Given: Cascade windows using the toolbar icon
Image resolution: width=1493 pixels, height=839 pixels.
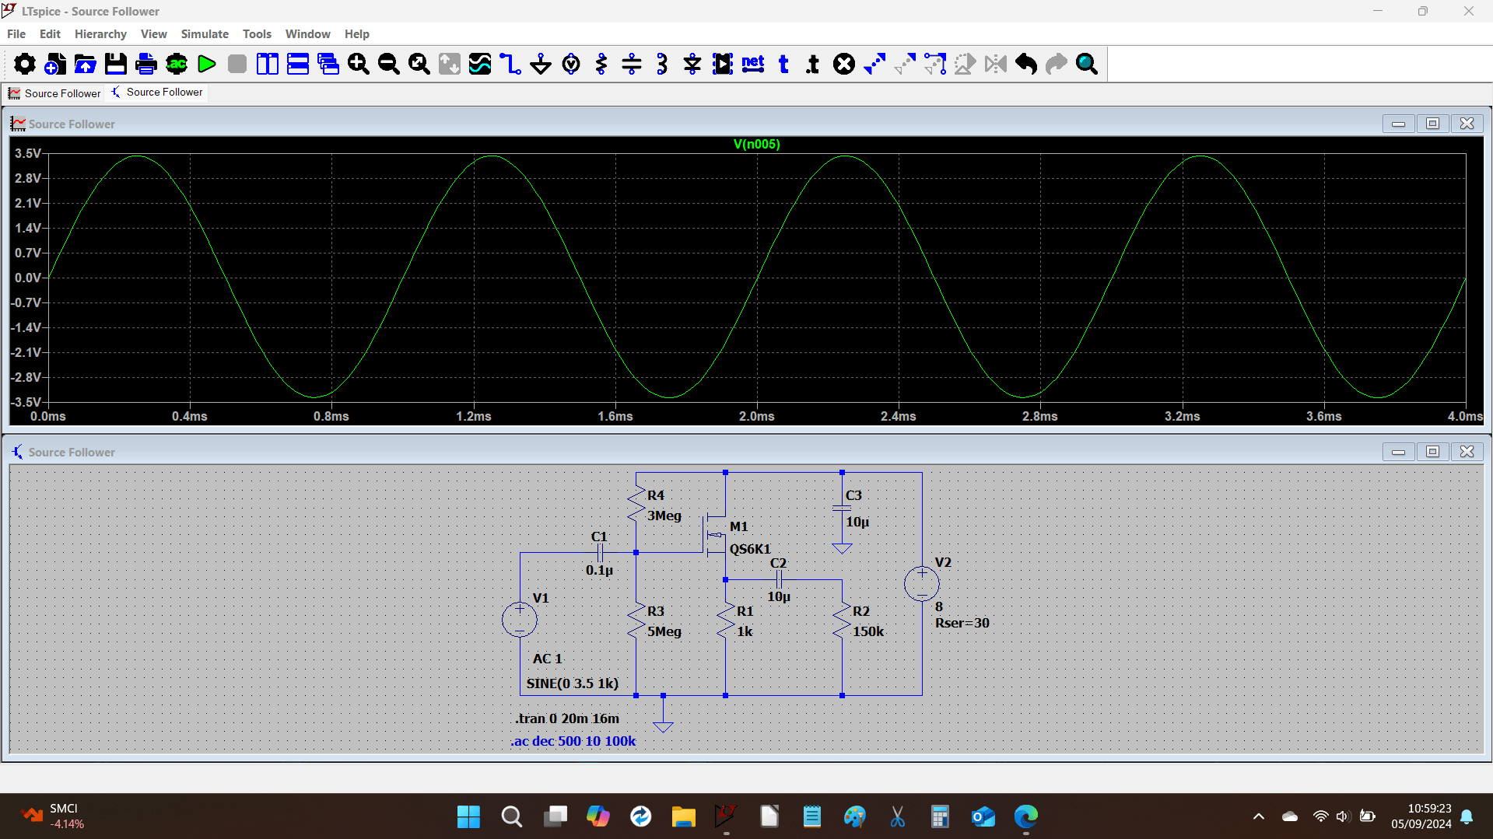Looking at the screenshot, I should [328, 64].
